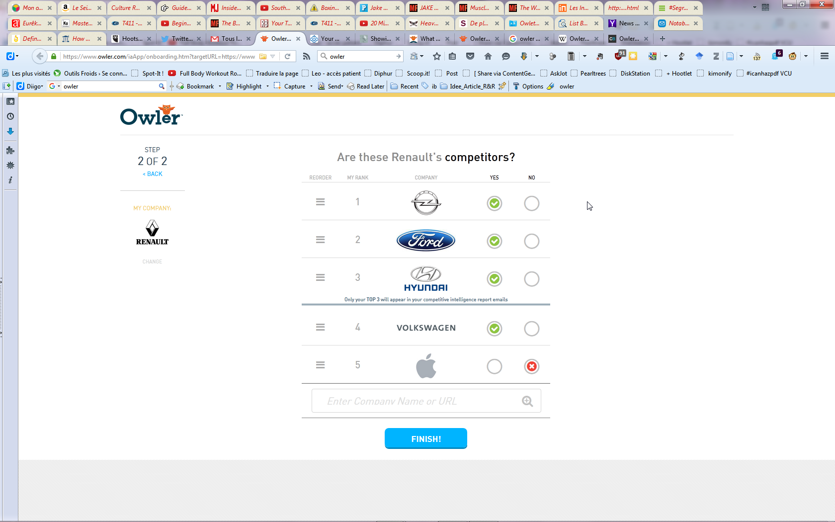Screen dimensions: 835x522
Task: Open the sidebar bookmarks star icon
Action: (10, 101)
